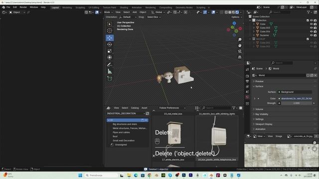Viewport: 319px width, 179px height.
Task: Choose the Select Box tool in viewport toolbar
Action: [x=110, y=24]
